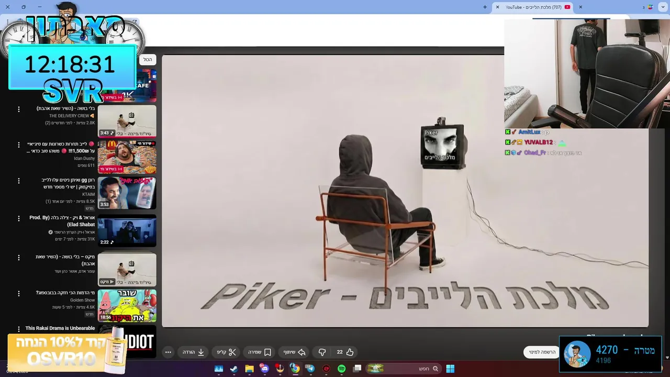This screenshot has width=670, height=377.
Task: Open Task View from the taskbar
Action: 357,369
